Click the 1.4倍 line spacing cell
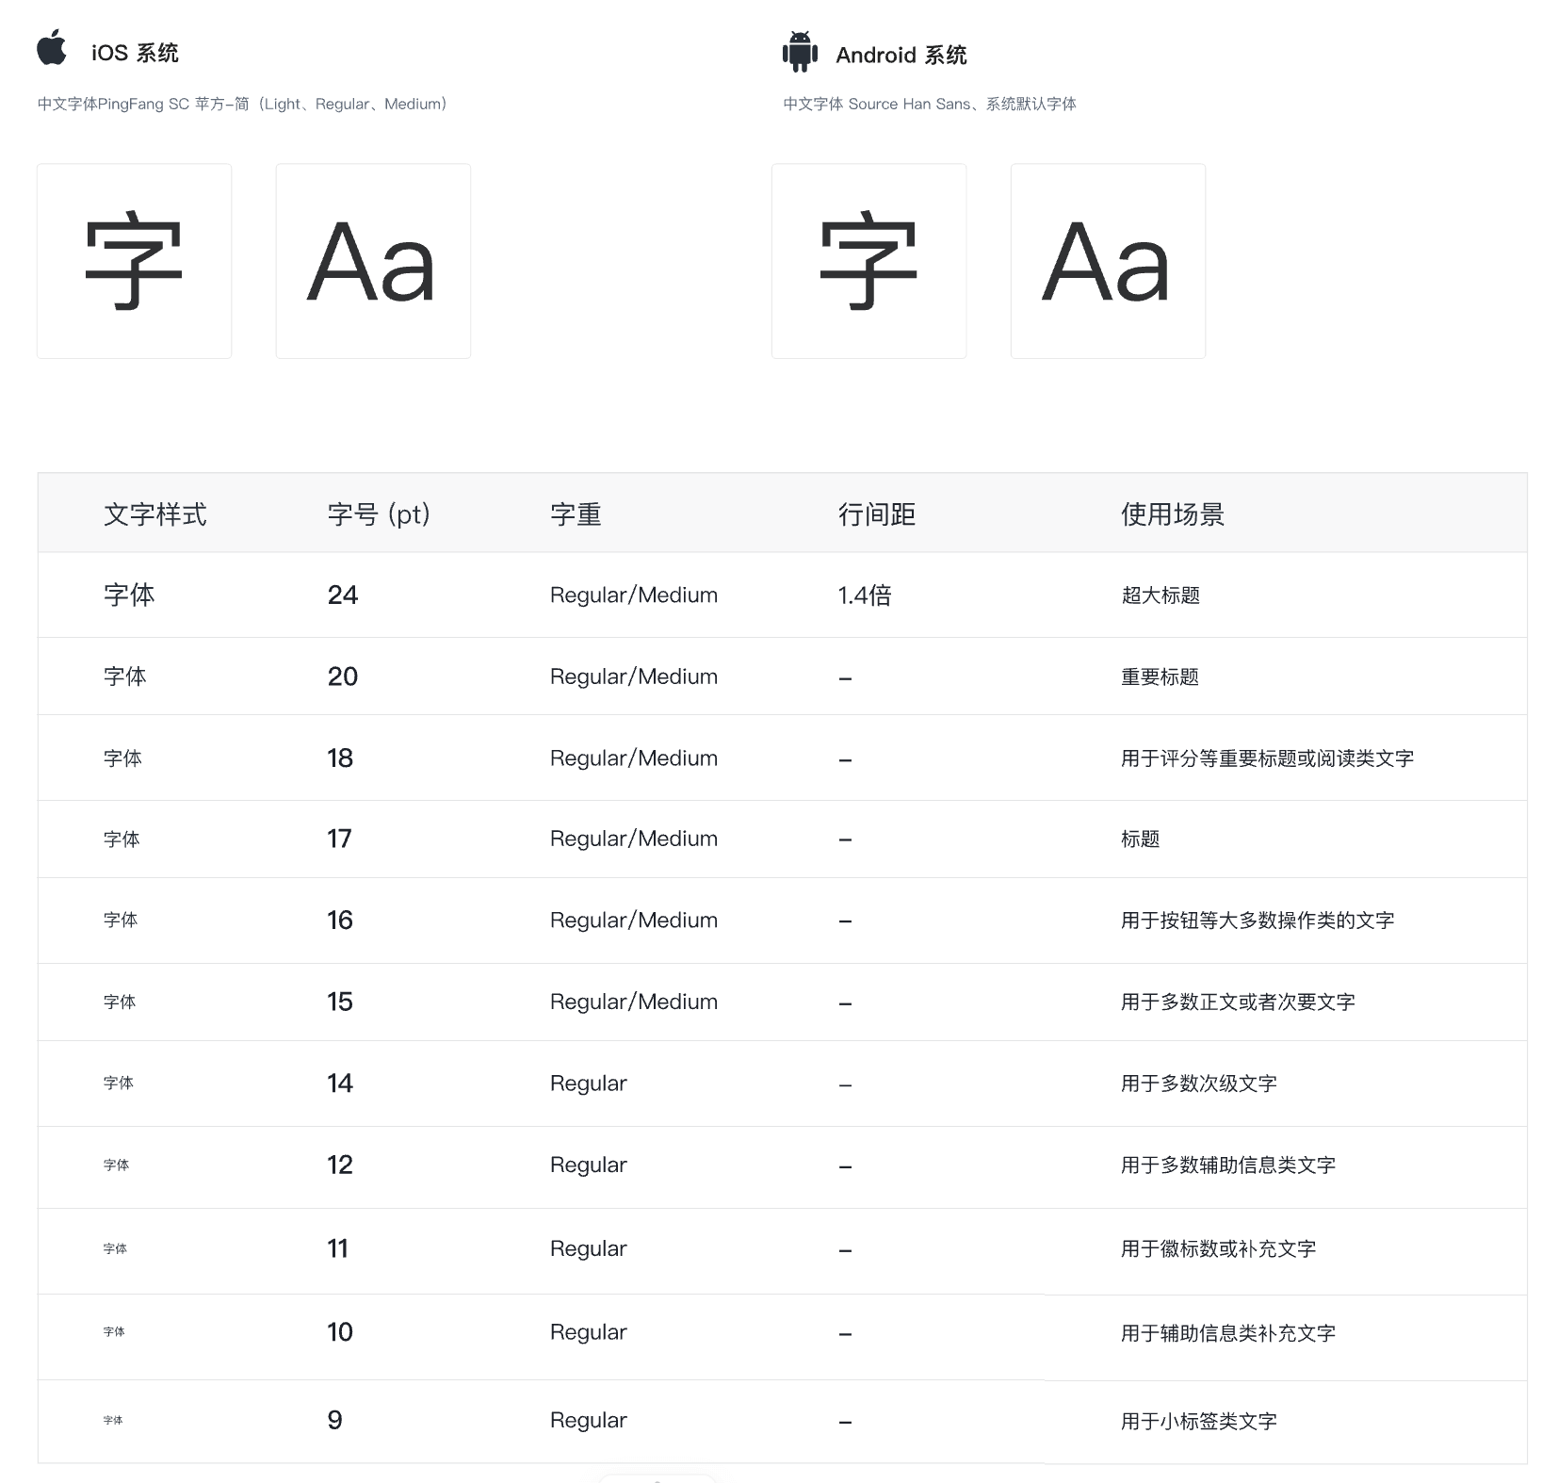 865,595
